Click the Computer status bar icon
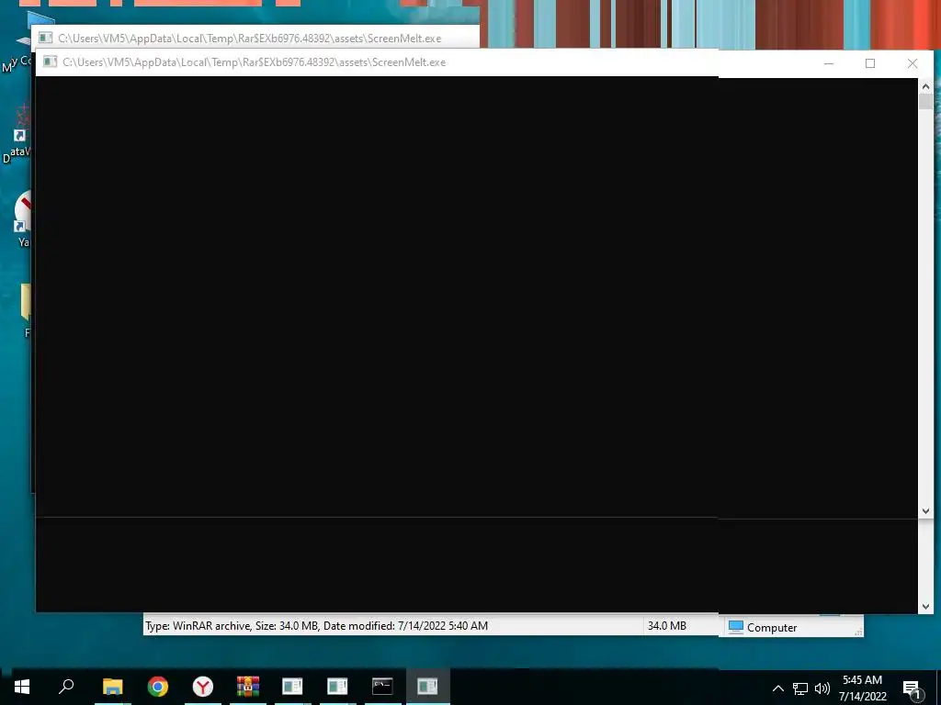The height and width of the screenshot is (705, 941). (736, 627)
